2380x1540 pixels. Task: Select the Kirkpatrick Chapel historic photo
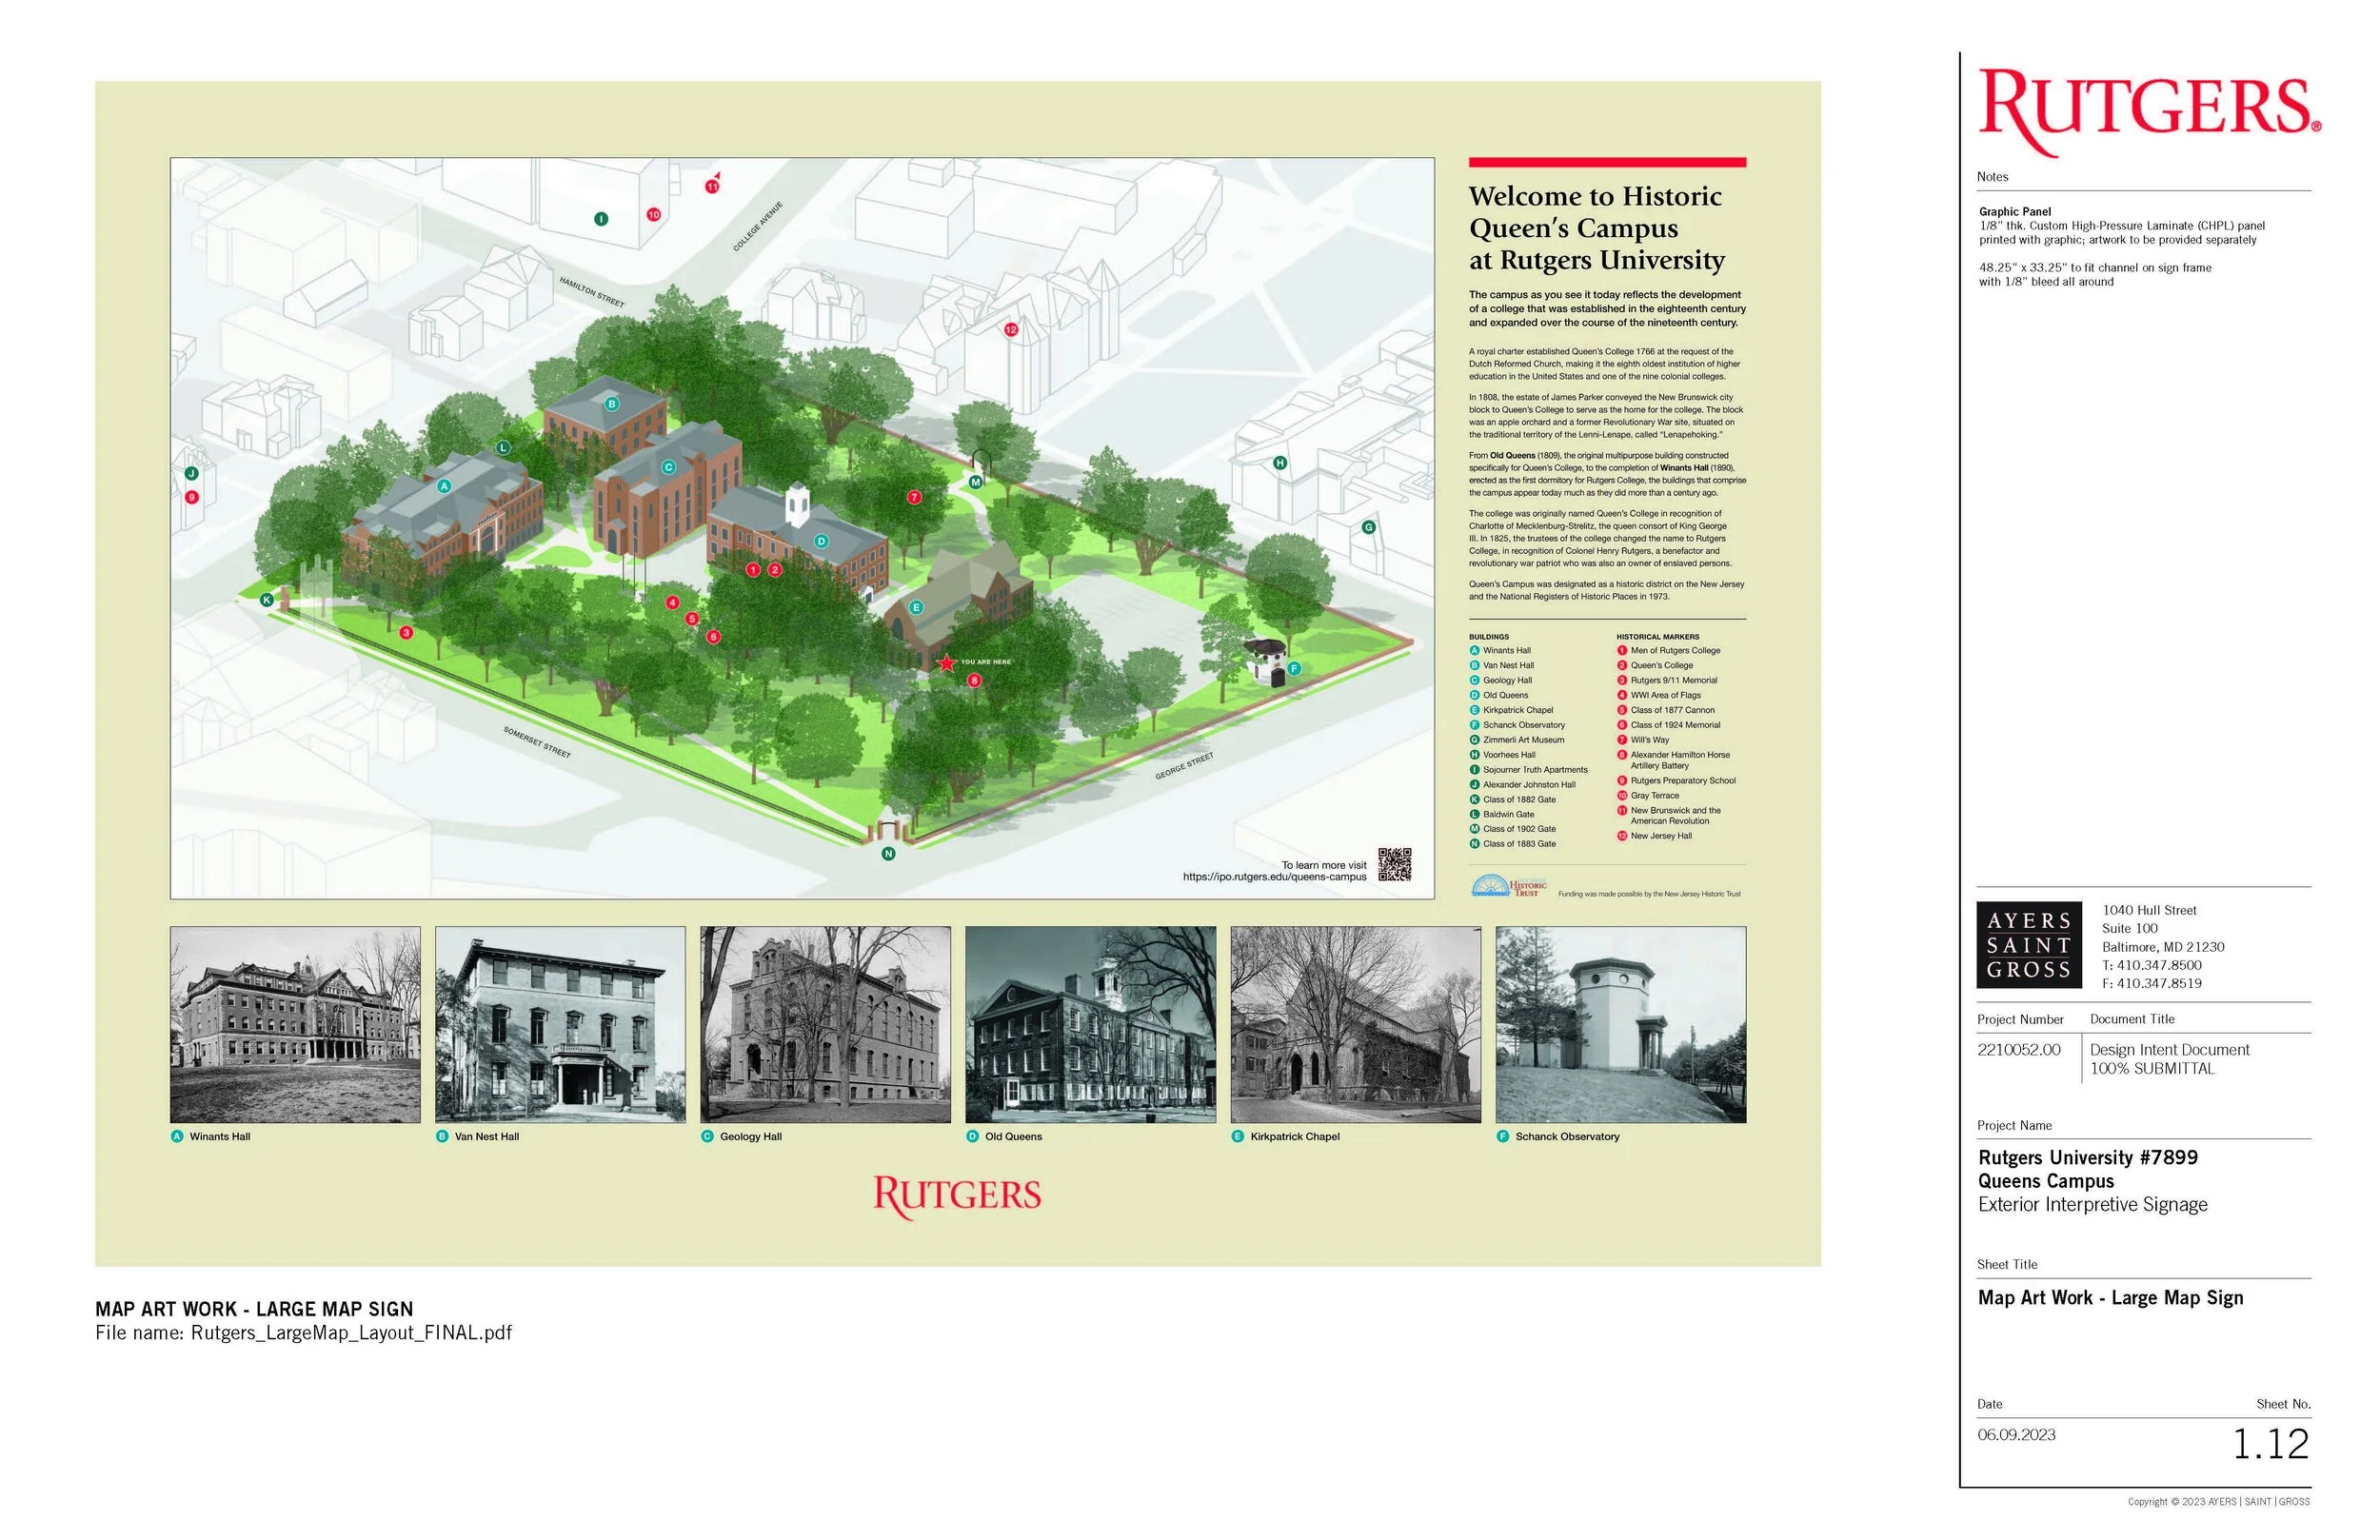[x=1355, y=1024]
